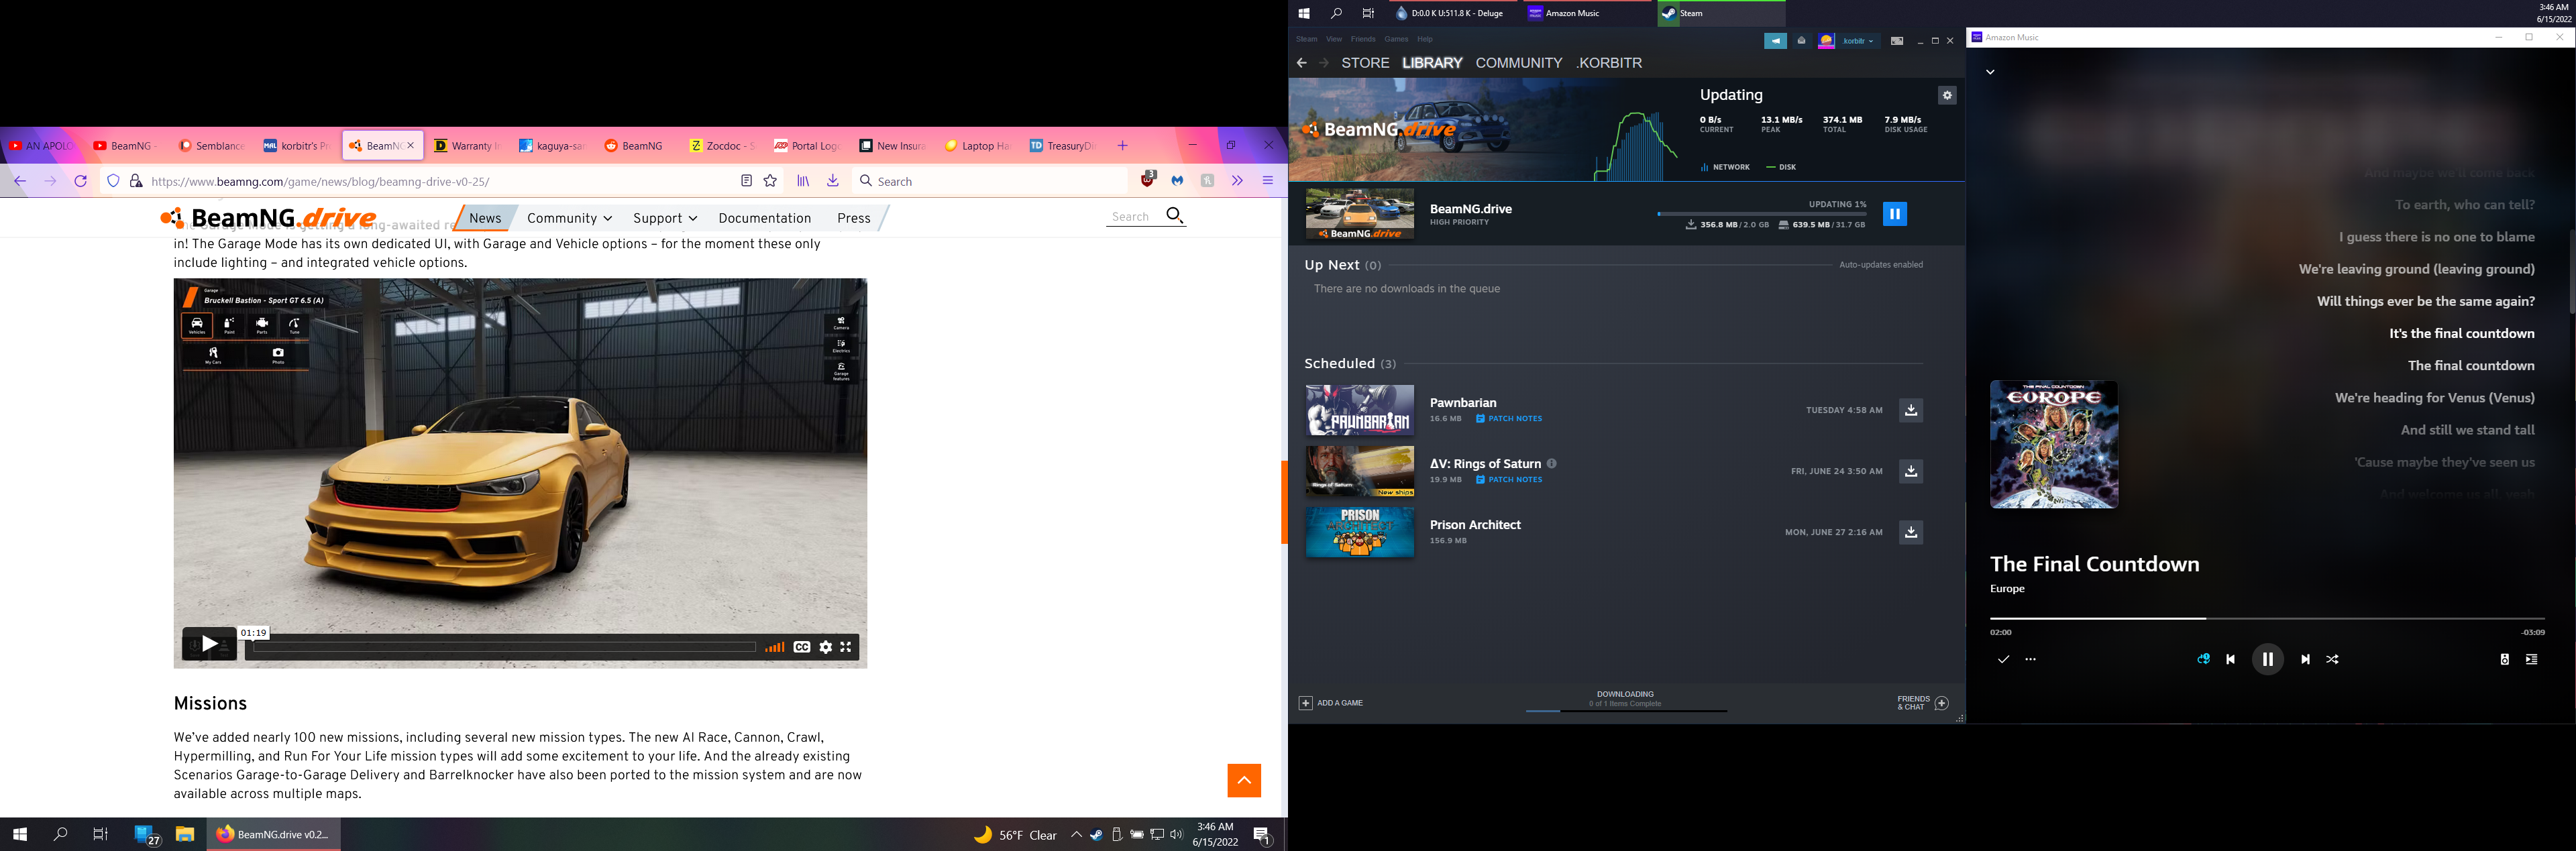Click the video volume bars control
Viewport: 2576px width, 851px height.
pos(774,647)
